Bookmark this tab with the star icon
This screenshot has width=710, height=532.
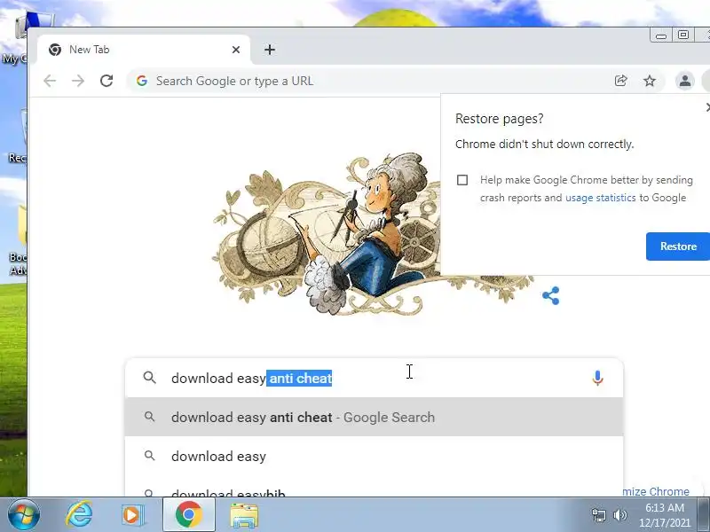650,81
